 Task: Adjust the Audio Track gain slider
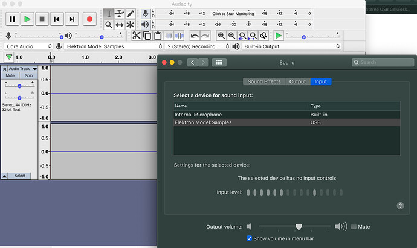click(x=19, y=86)
